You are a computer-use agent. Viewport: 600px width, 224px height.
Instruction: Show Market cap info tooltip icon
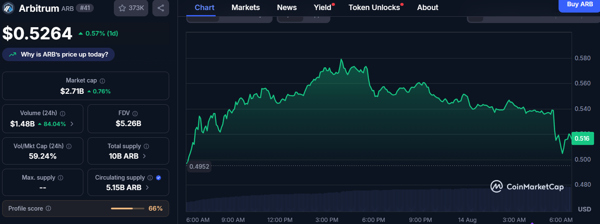tap(102, 80)
